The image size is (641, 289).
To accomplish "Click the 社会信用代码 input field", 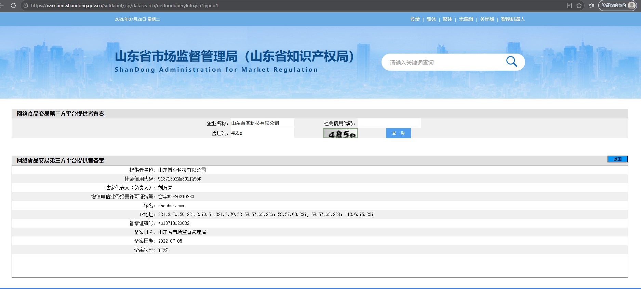I will point(389,123).
